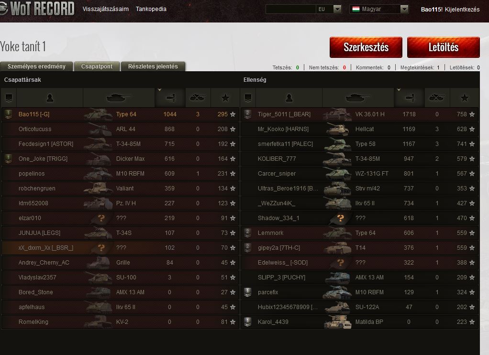Sort enemies by player name icon
Image resolution: width=489 pixels, height=355 pixels.
pyautogui.click(x=289, y=98)
